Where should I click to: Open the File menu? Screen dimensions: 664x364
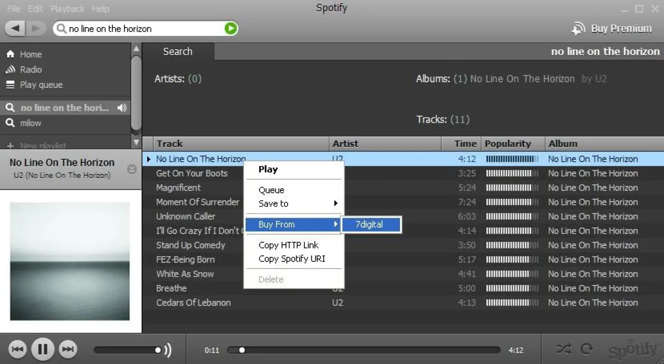[x=14, y=9]
